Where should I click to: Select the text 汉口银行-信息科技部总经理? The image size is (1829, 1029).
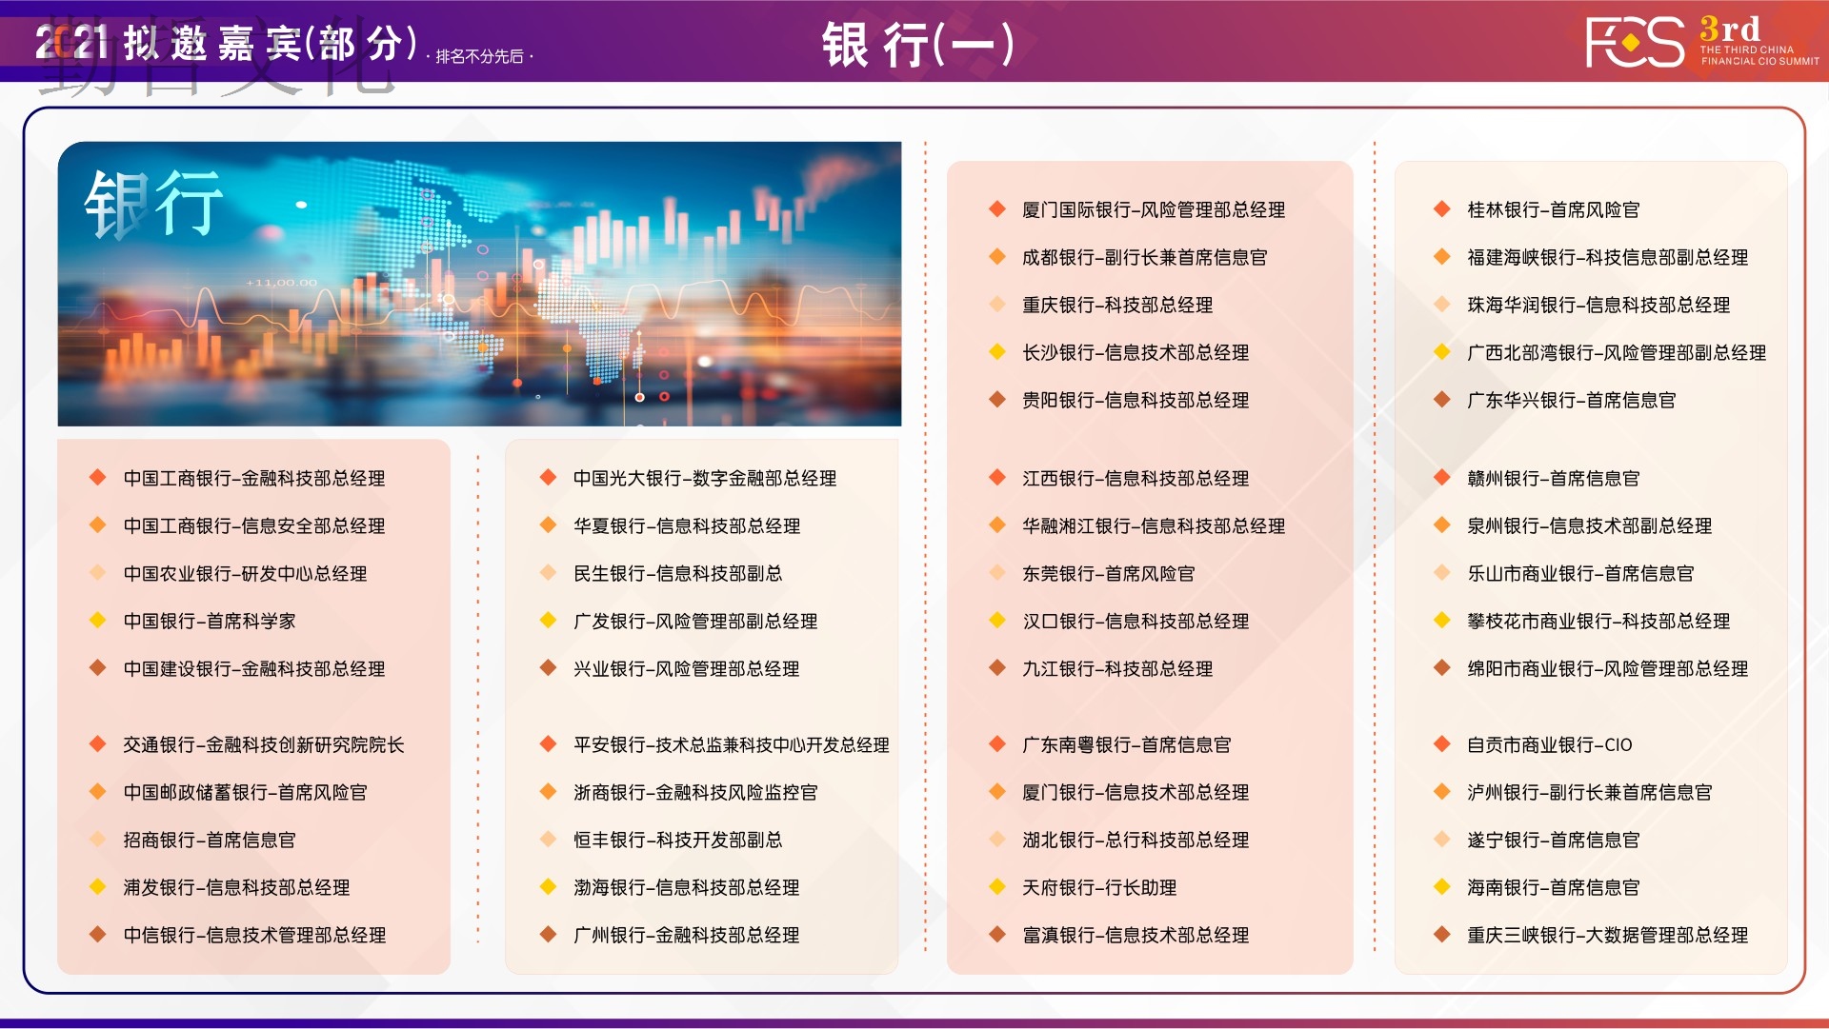(1136, 621)
